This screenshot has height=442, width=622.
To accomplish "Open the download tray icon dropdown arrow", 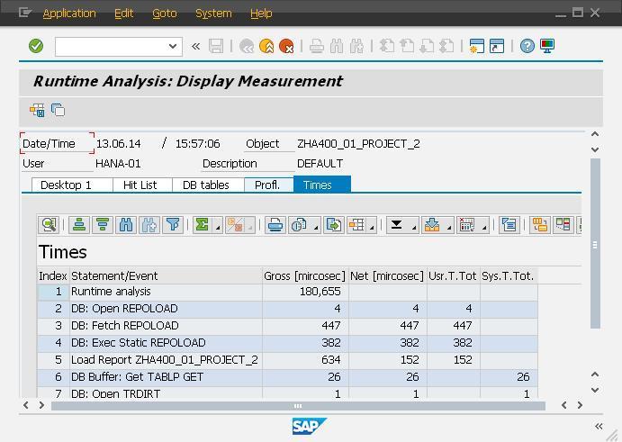I will click(449, 228).
